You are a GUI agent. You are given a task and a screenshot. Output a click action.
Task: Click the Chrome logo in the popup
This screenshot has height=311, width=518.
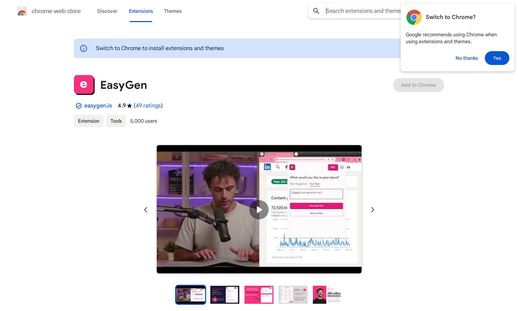(x=414, y=17)
